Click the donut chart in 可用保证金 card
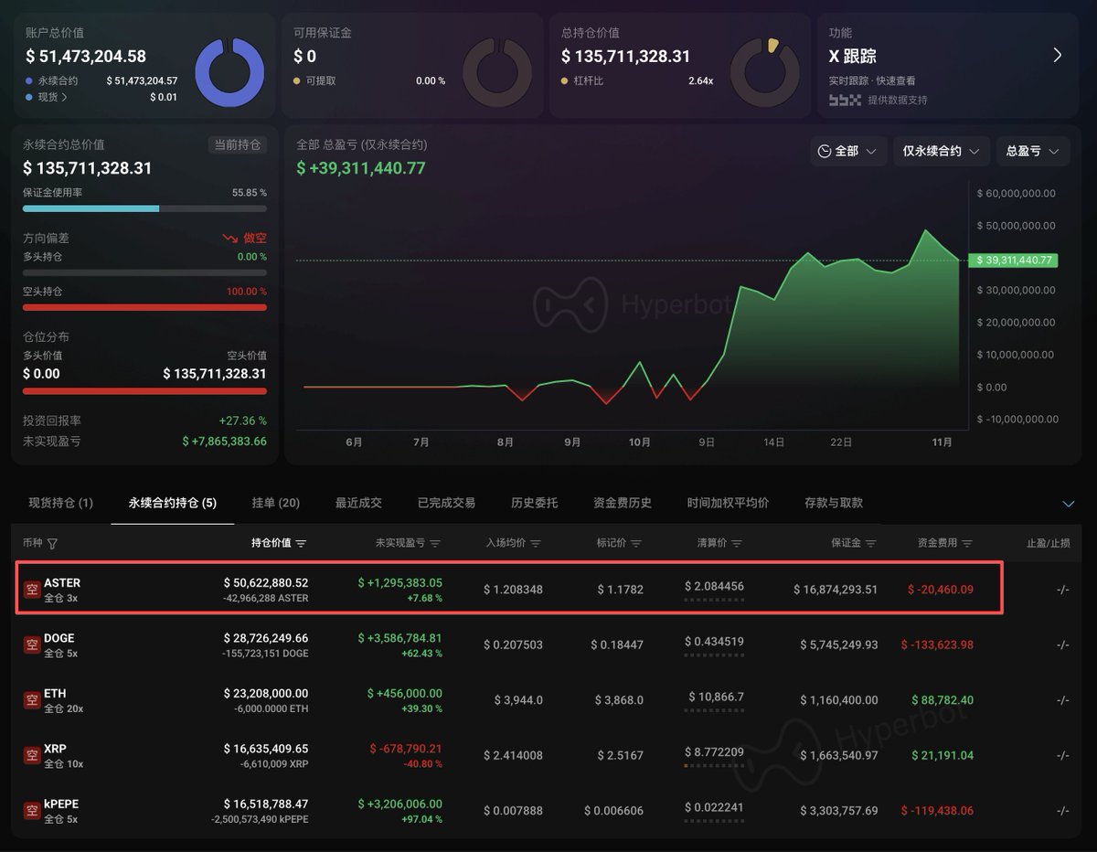The height and width of the screenshot is (852, 1097). click(497, 72)
